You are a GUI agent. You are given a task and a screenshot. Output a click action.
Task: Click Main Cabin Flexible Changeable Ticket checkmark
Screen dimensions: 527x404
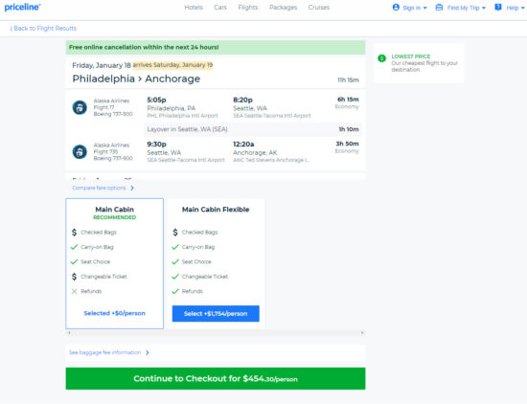click(175, 277)
